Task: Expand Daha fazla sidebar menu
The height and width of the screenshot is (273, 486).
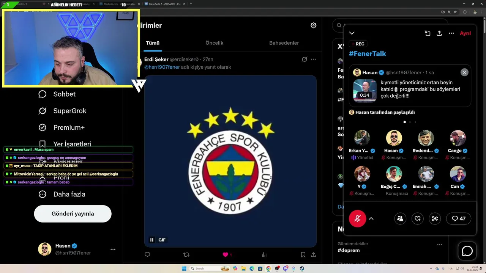Action: click(62, 194)
